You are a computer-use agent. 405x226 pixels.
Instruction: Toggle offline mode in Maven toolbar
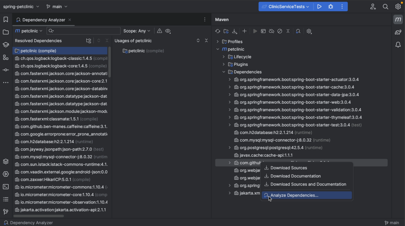(271, 31)
